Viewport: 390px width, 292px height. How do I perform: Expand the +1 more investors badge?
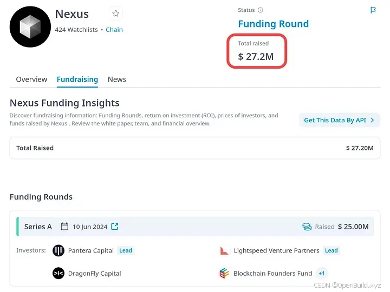tap(322, 274)
